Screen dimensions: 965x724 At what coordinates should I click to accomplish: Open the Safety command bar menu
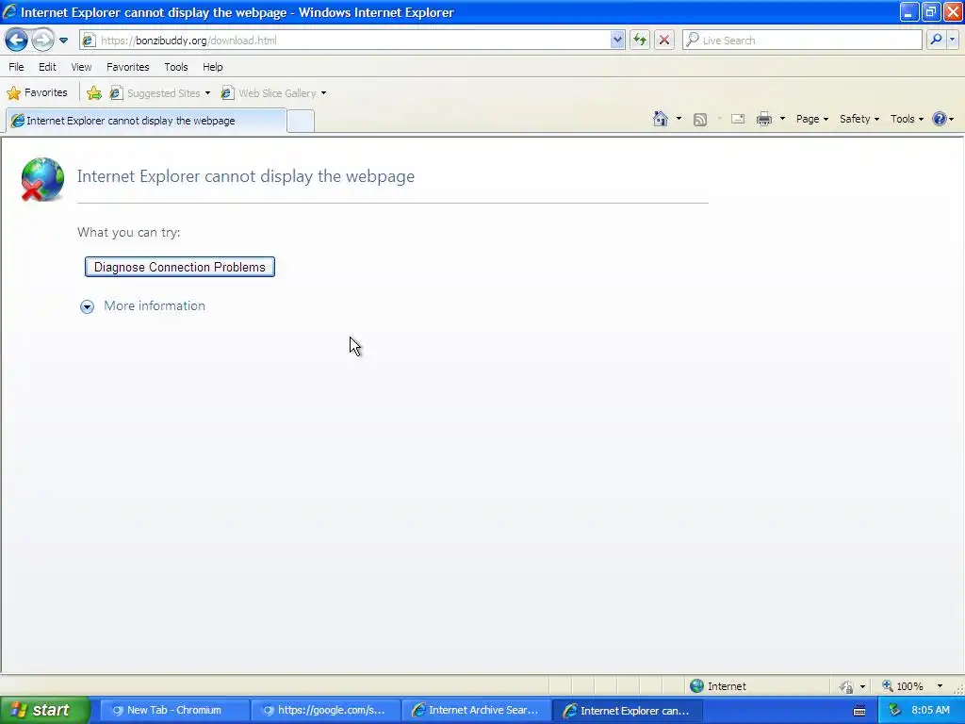[859, 119]
